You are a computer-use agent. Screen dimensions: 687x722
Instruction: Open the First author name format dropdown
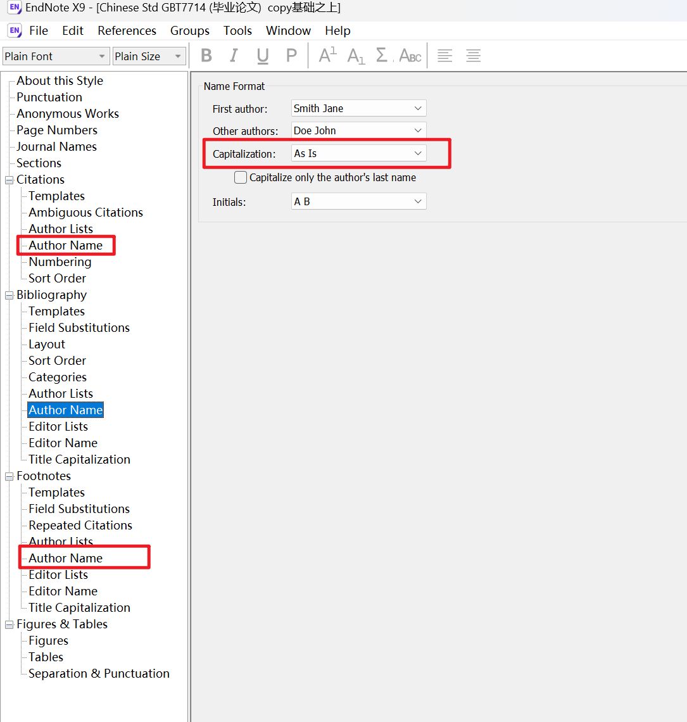(x=358, y=108)
